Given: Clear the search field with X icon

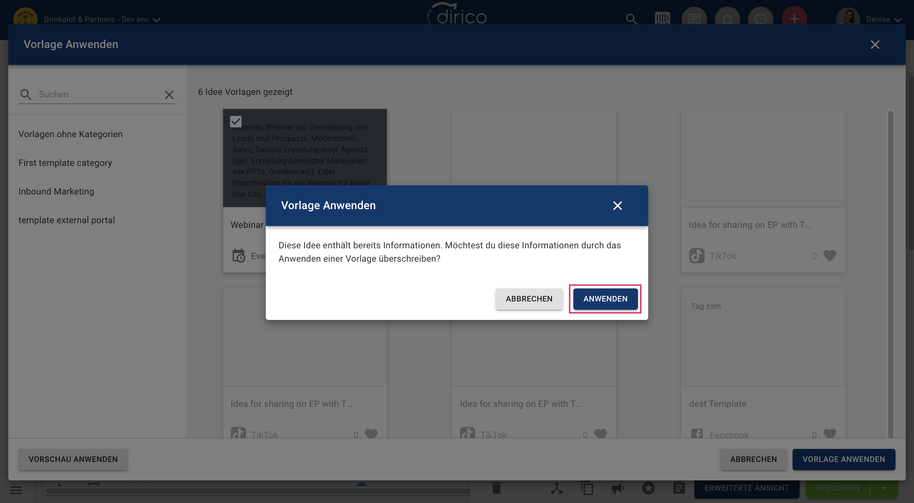Looking at the screenshot, I should tap(169, 95).
